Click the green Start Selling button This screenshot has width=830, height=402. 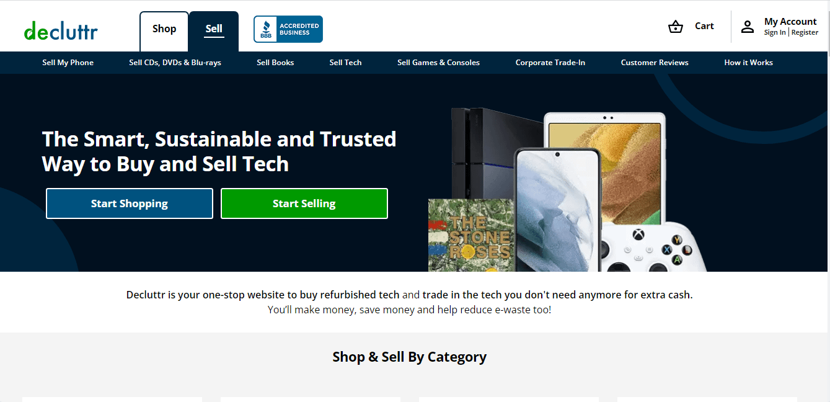tap(304, 203)
